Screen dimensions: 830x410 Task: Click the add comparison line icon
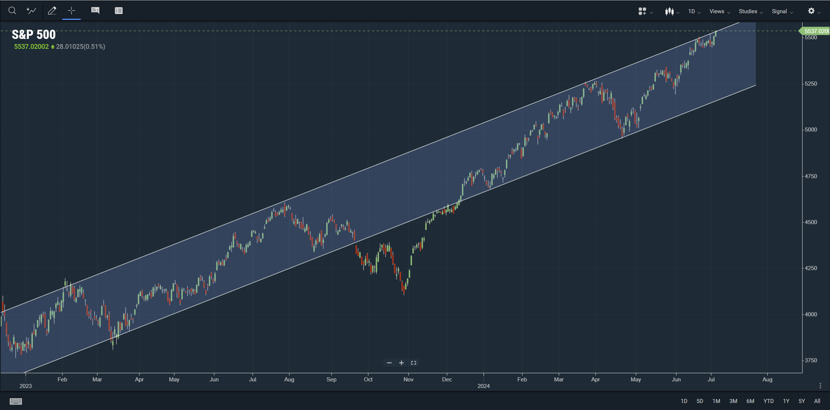(x=32, y=11)
